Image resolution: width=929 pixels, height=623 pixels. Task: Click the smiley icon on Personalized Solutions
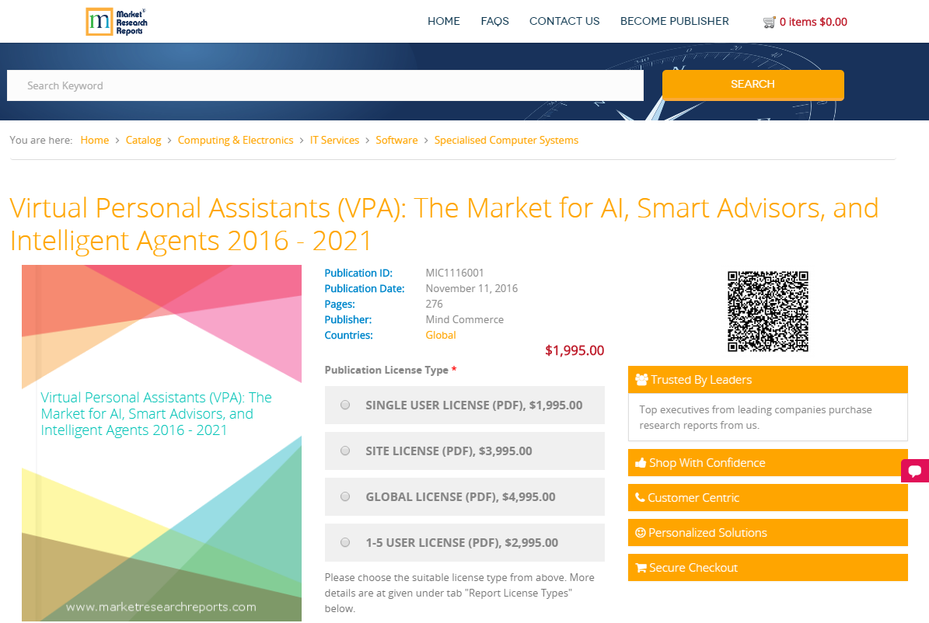click(641, 532)
